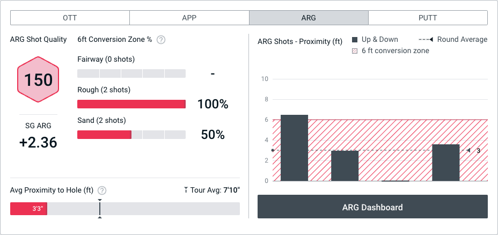
Task: Open 6ft Conversion Zone help icon
Action: pos(161,40)
